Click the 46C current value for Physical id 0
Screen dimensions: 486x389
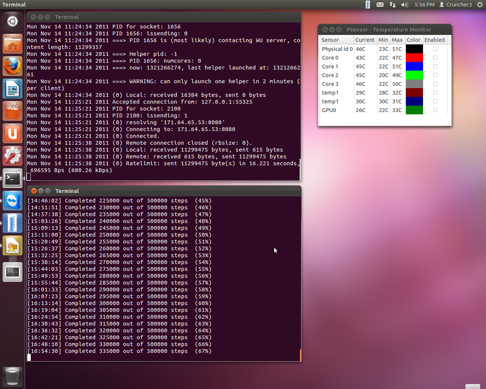pos(361,49)
